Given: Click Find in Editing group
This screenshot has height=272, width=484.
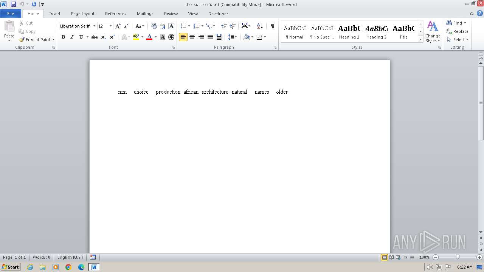Looking at the screenshot, I should (456, 23).
